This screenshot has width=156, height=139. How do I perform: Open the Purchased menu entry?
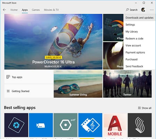[x=139, y=59]
